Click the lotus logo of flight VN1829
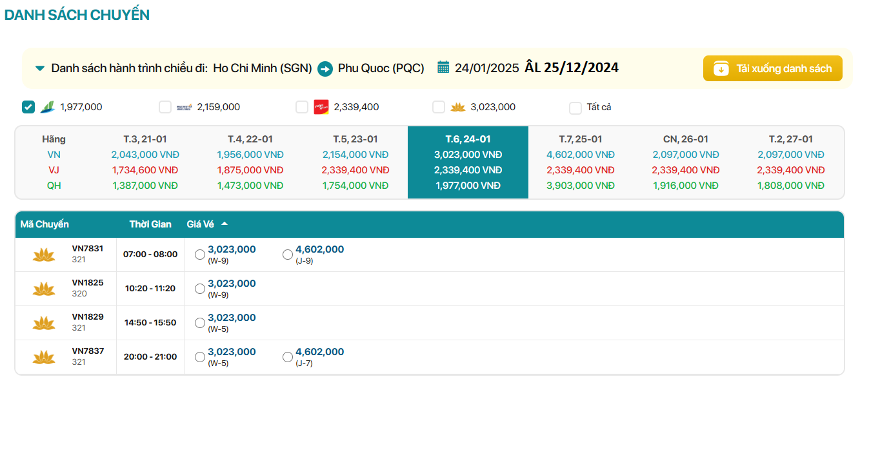The image size is (880, 464). tap(44, 323)
